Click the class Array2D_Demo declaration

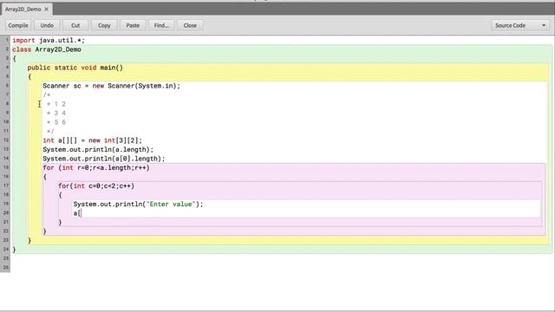point(47,49)
